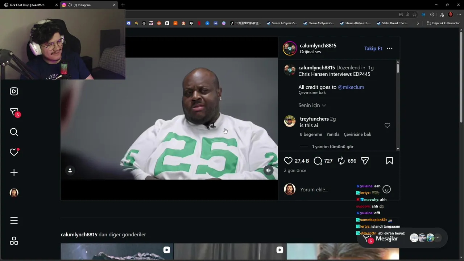The image size is (464, 261).
Task: Translate treyfunchers' comment via 'Çevirisine bak'
Action: [x=357, y=134]
